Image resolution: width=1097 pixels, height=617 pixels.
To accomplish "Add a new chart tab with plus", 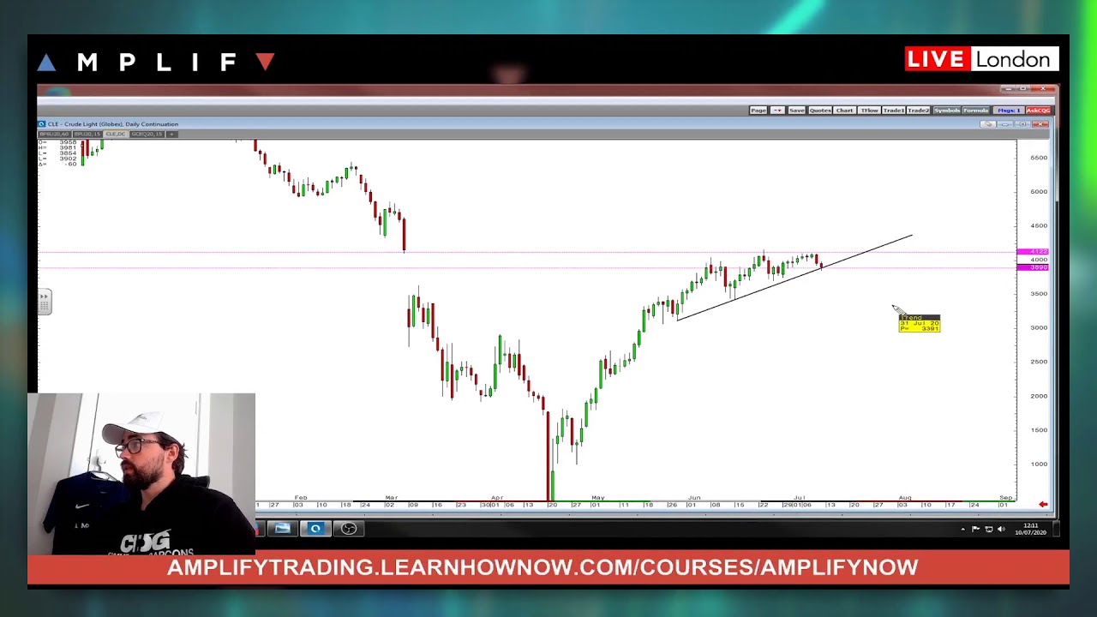I will coord(171,135).
